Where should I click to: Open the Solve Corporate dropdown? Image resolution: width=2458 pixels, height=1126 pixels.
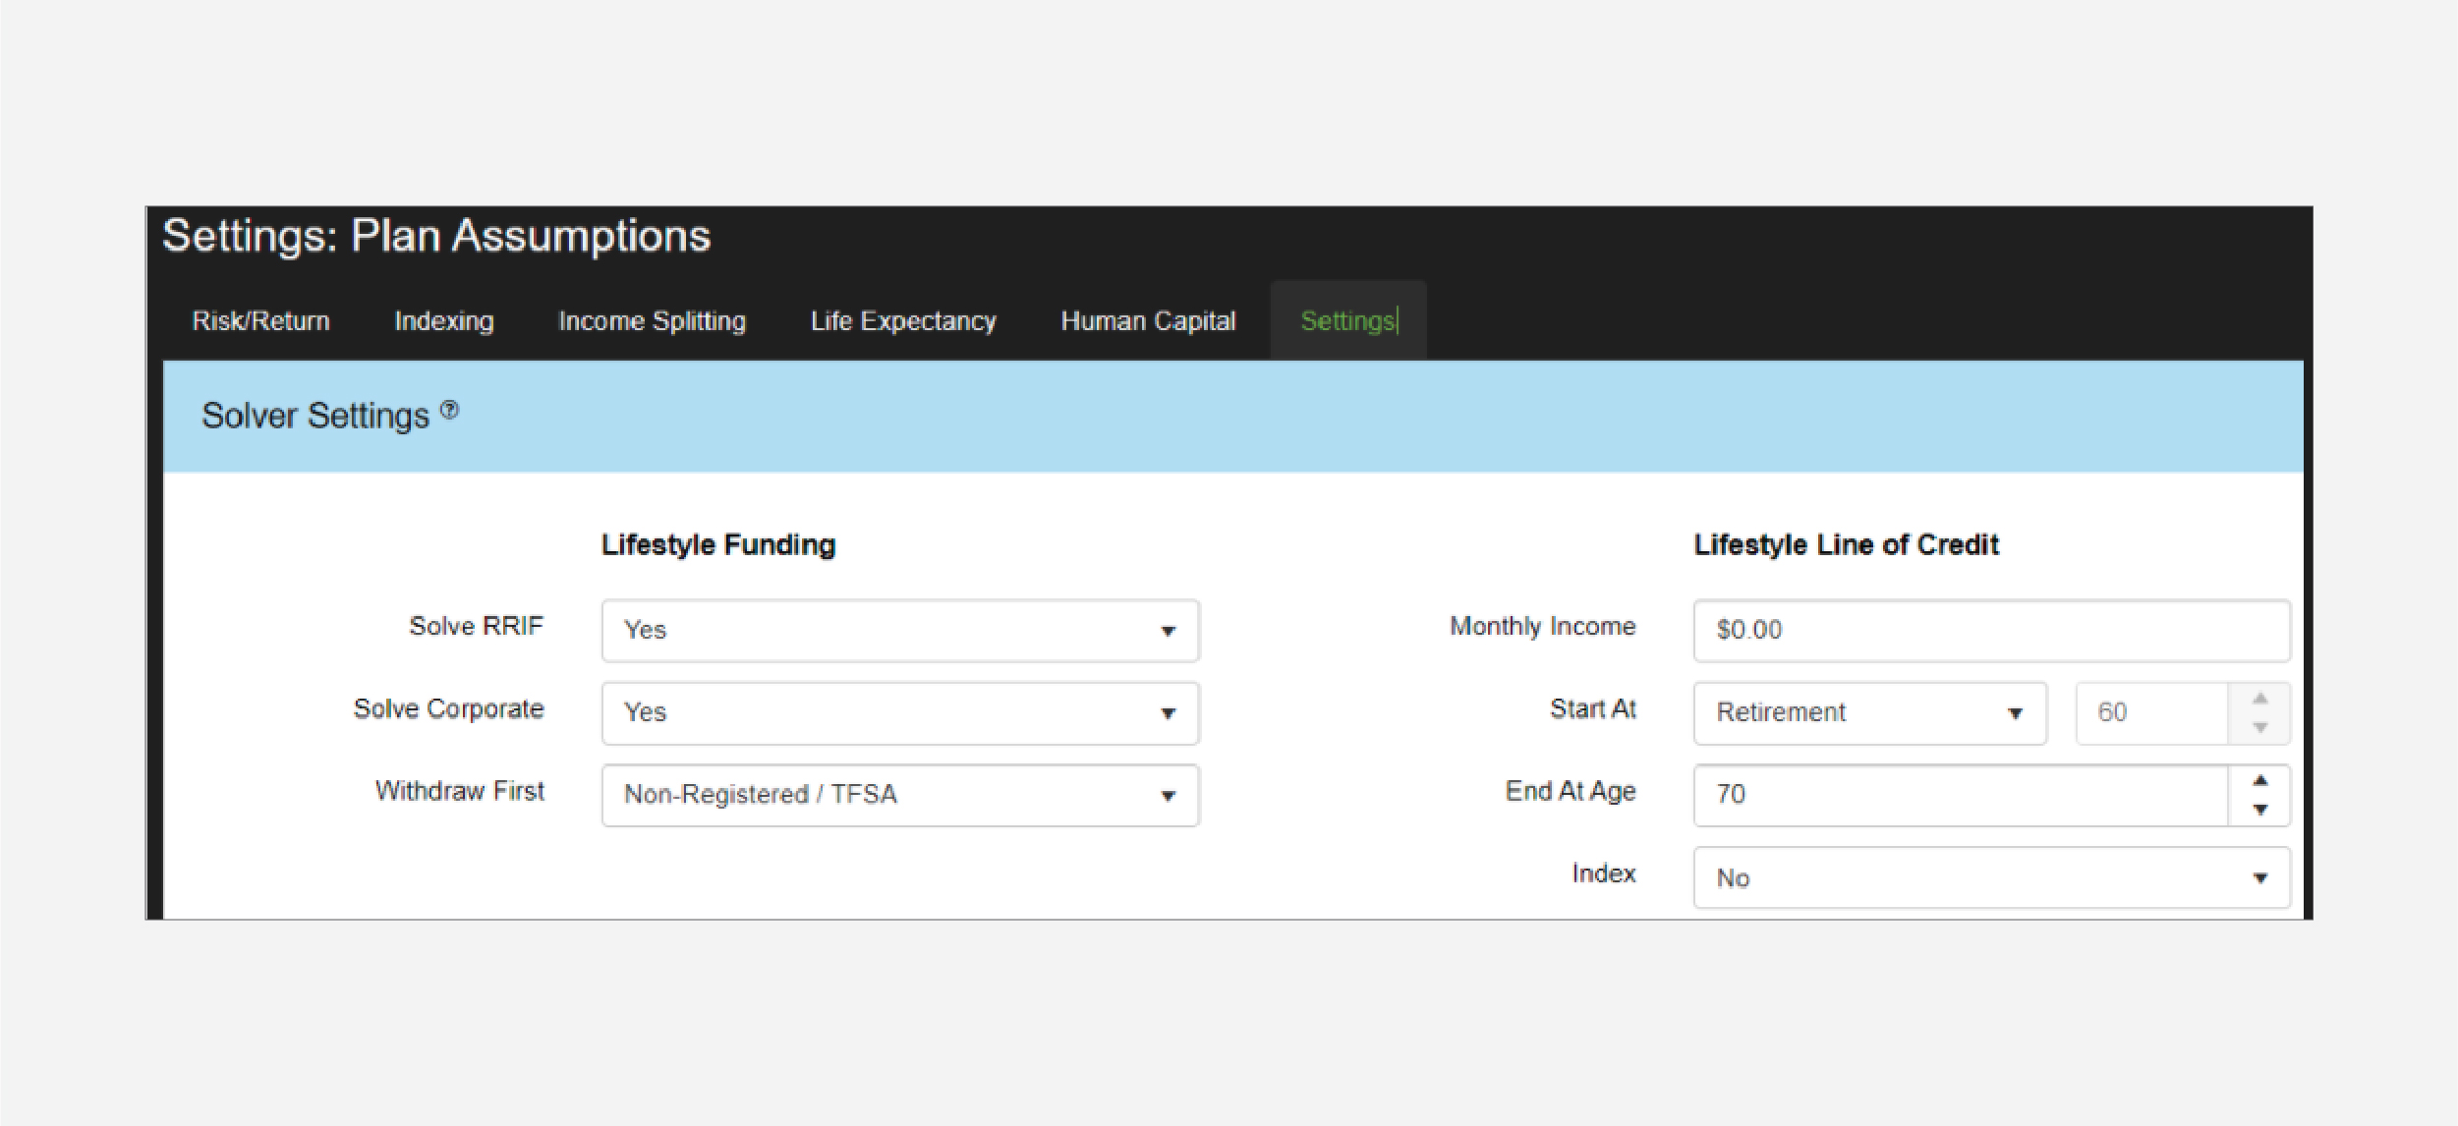click(899, 712)
